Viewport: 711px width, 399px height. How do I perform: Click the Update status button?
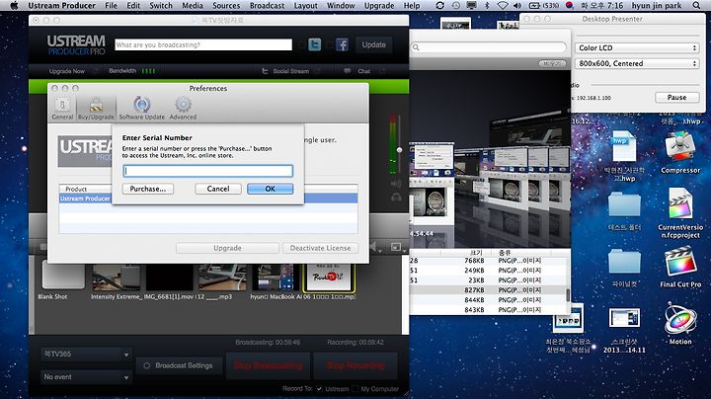point(373,44)
